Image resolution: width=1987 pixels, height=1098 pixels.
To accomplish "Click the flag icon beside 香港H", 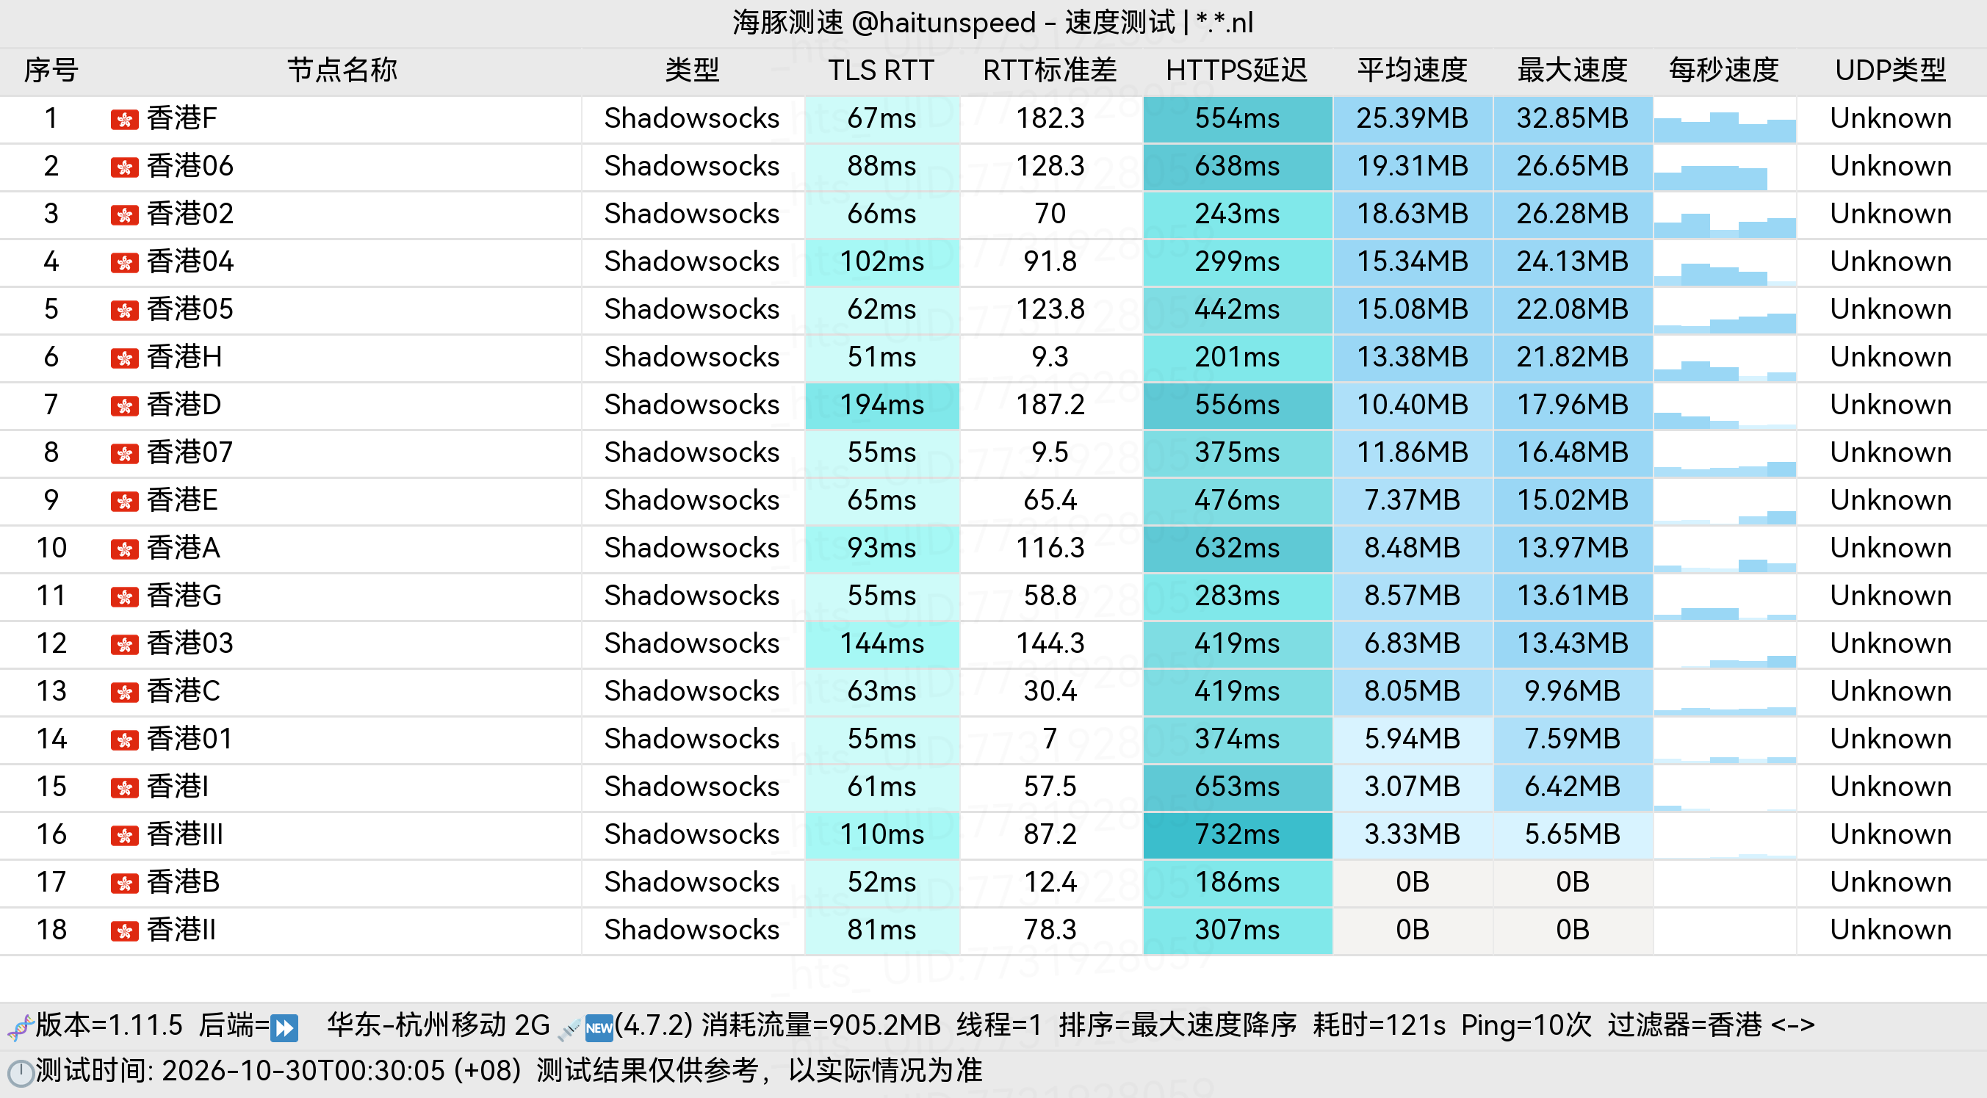I will pyautogui.click(x=124, y=358).
